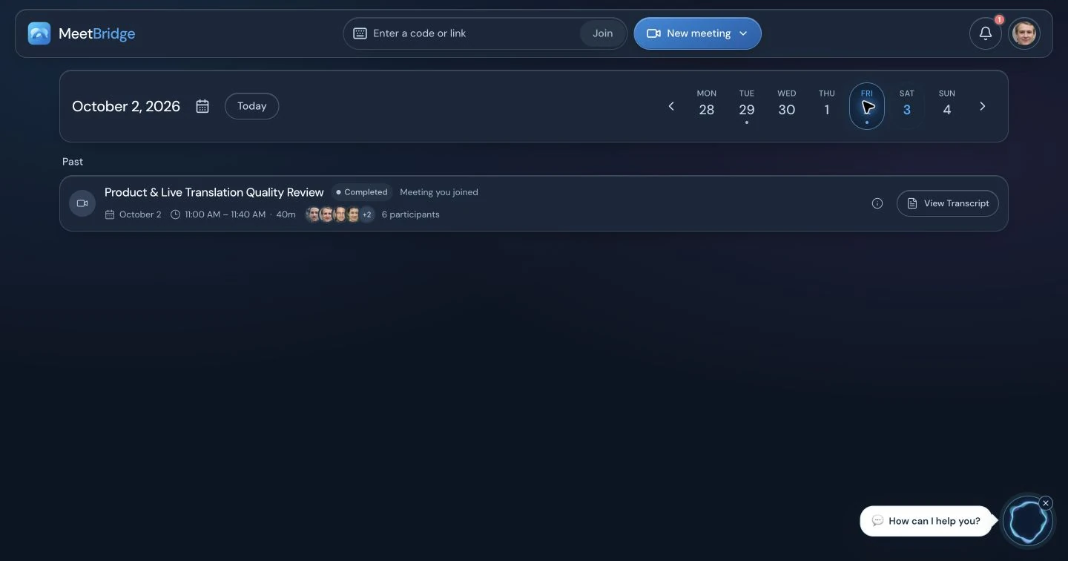This screenshot has height=561, width=1068.
Task: Click the keyboard icon in code field
Action: (360, 33)
